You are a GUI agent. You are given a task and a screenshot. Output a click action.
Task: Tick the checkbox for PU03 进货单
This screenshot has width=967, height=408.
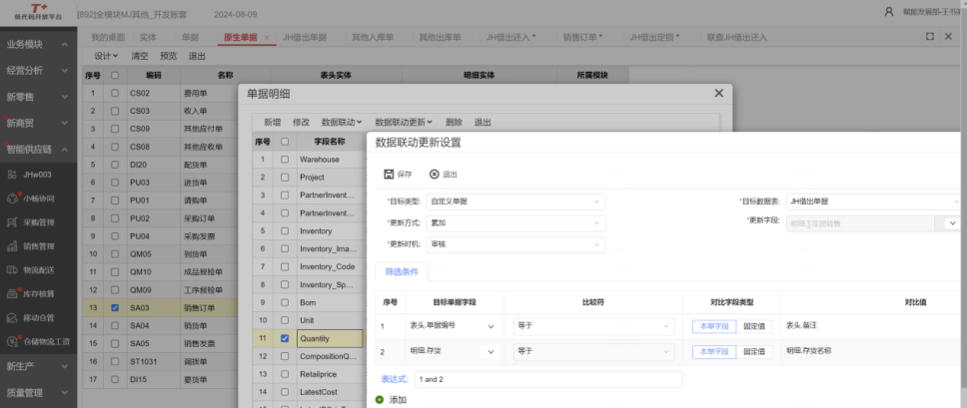pyautogui.click(x=115, y=183)
